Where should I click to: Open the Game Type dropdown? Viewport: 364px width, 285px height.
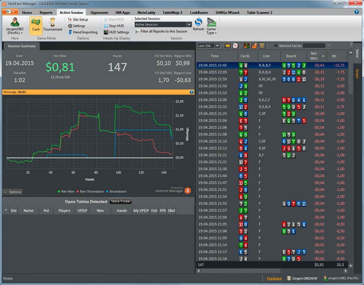coord(212,26)
